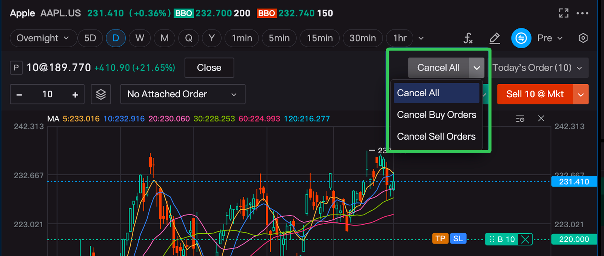Open chart settings hexagon icon

tap(583, 38)
